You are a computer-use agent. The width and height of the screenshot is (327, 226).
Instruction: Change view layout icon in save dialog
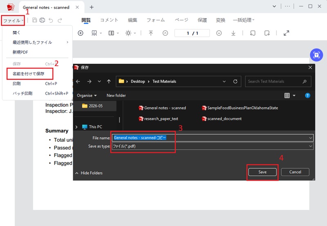[x=287, y=96]
